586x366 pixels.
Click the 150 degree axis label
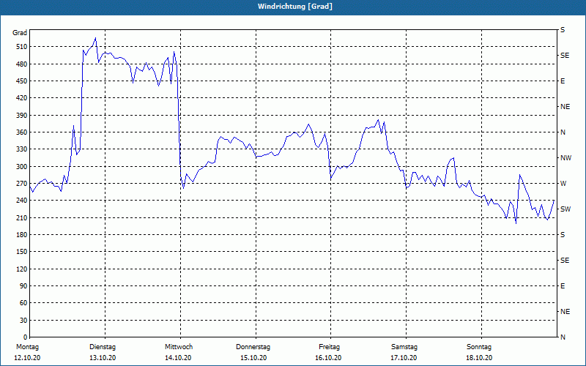point(23,252)
